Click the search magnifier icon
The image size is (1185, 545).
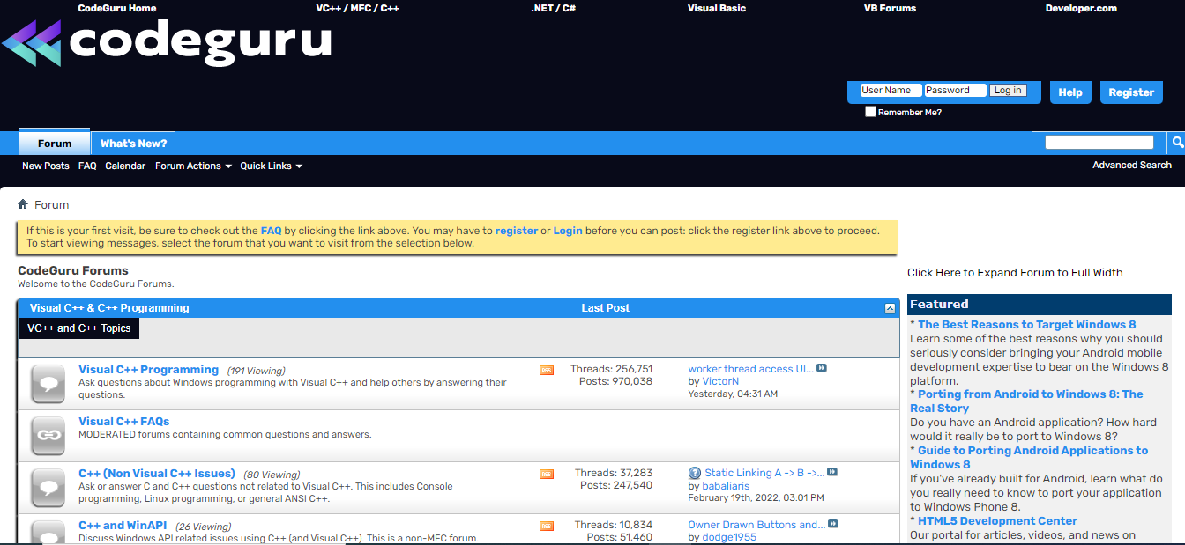[1176, 143]
